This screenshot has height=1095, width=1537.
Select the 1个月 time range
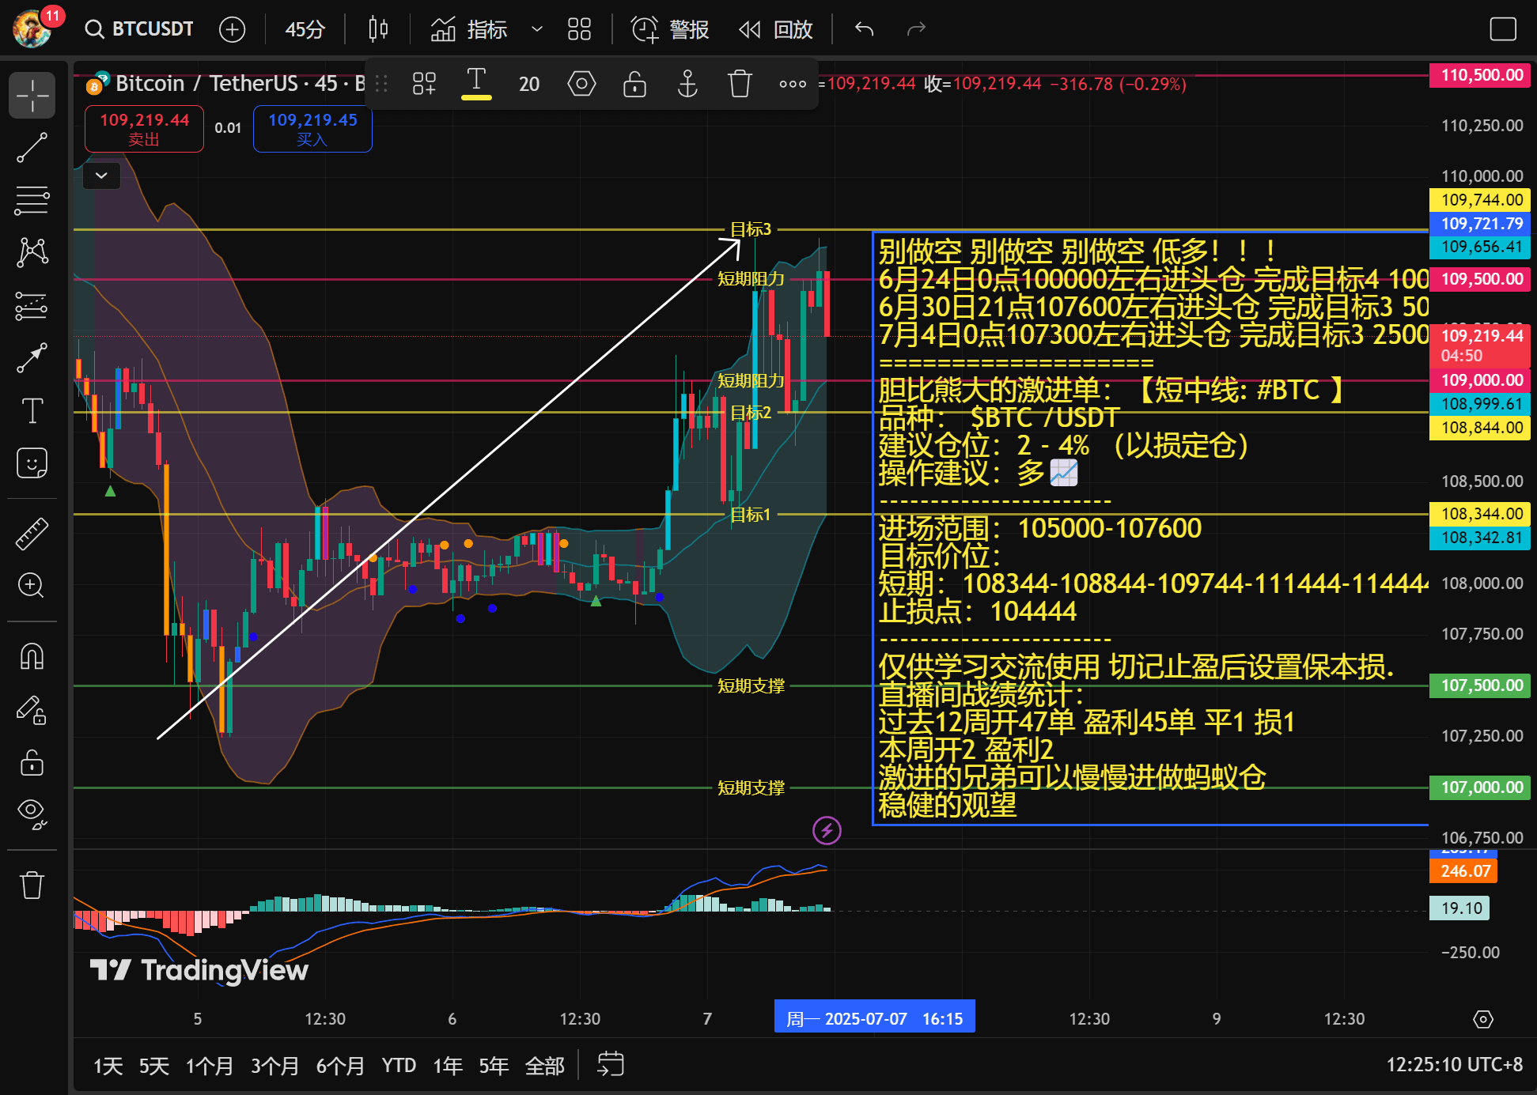point(209,1066)
